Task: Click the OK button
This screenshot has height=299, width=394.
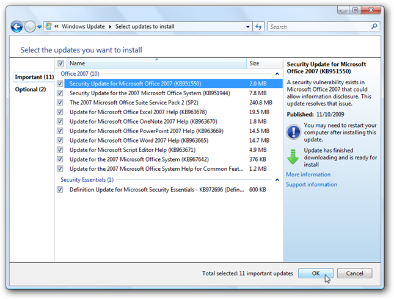Action: pyautogui.click(x=316, y=273)
